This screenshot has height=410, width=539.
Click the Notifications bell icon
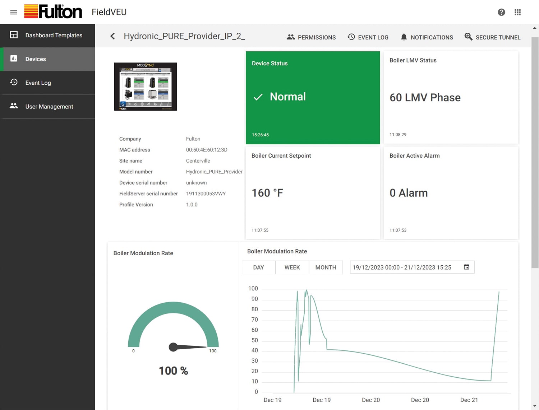[x=404, y=37]
